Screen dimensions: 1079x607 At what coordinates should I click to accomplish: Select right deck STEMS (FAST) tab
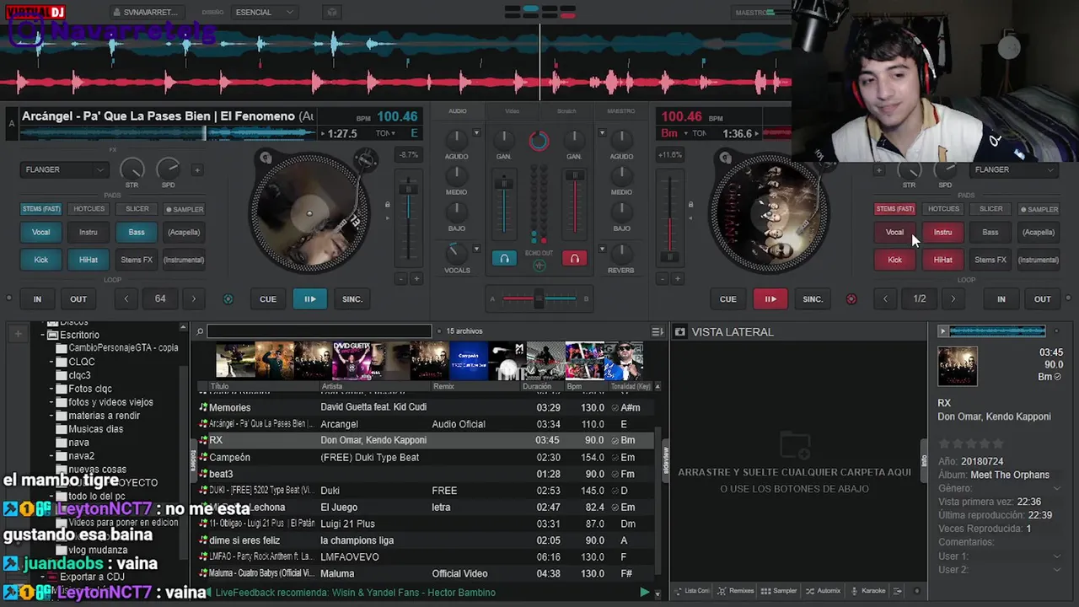pos(894,209)
